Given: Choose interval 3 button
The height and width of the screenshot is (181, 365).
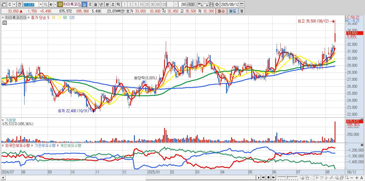Looking at the screenshot, I should point(130,4).
